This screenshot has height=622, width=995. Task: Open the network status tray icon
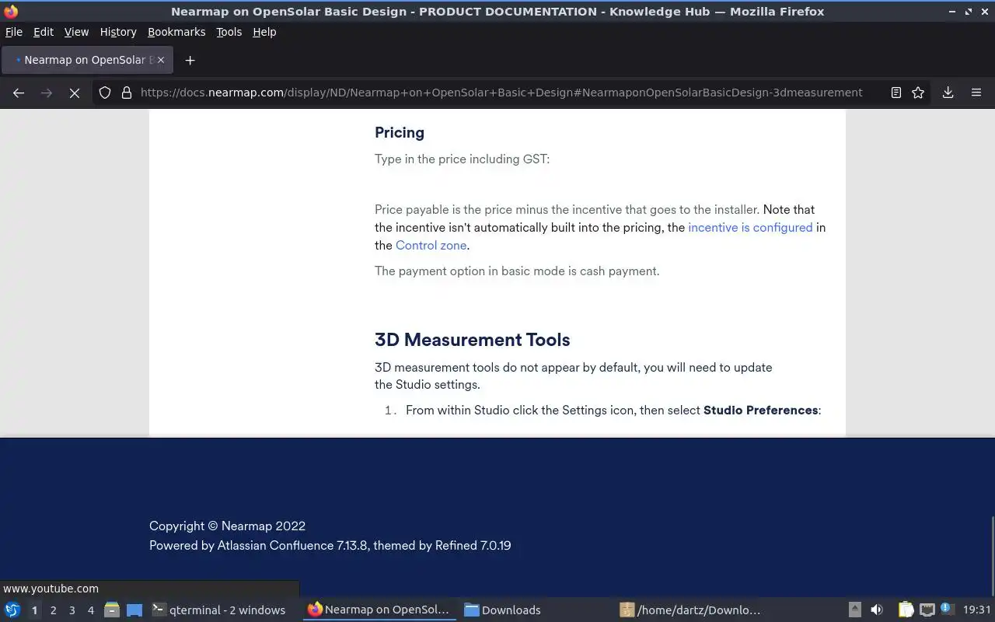(927, 610)
